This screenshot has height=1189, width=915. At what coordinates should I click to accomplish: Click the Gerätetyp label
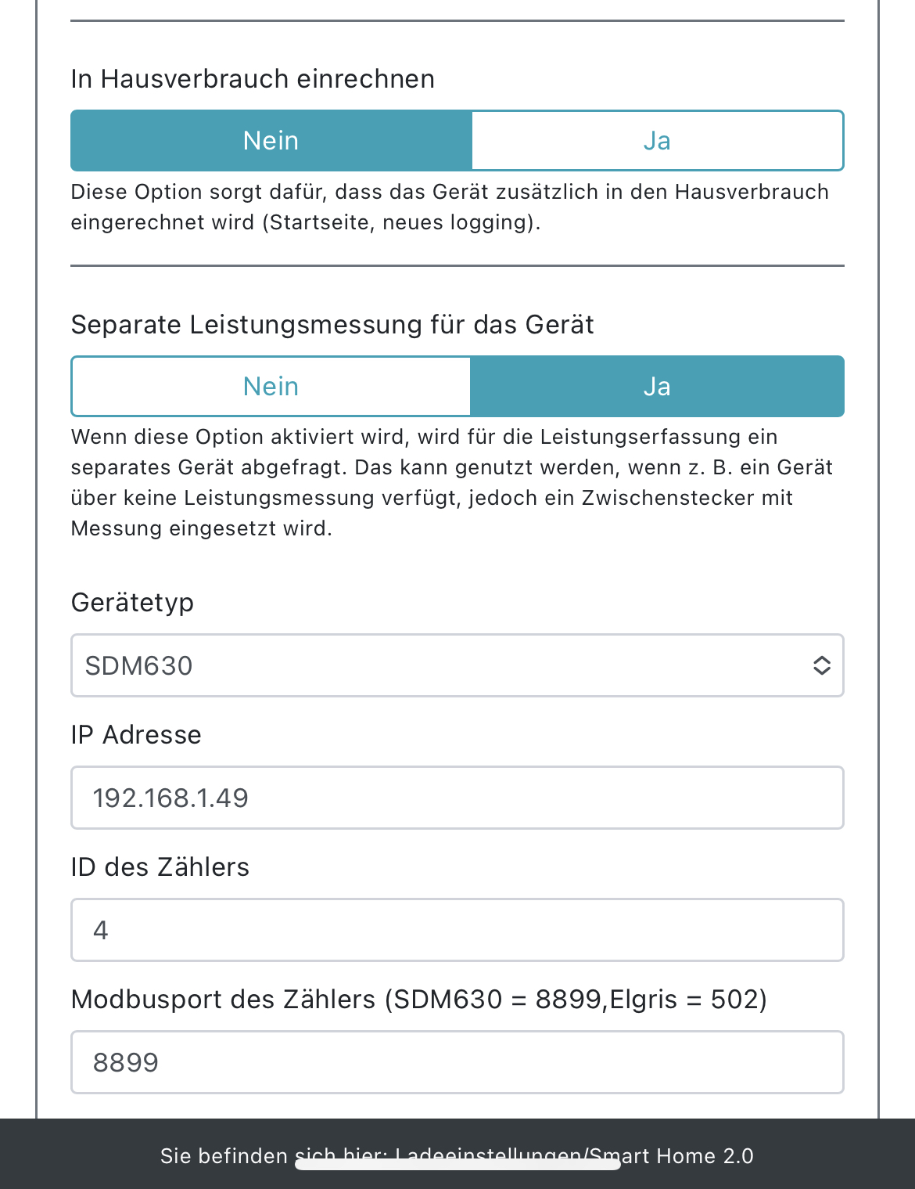pos(132,603)
